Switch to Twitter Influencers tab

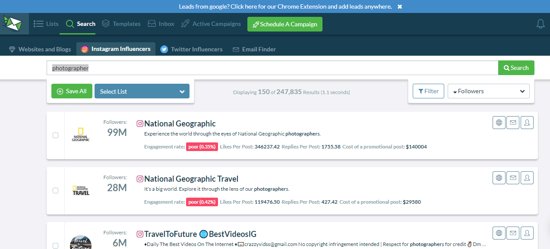click(191, 49)
